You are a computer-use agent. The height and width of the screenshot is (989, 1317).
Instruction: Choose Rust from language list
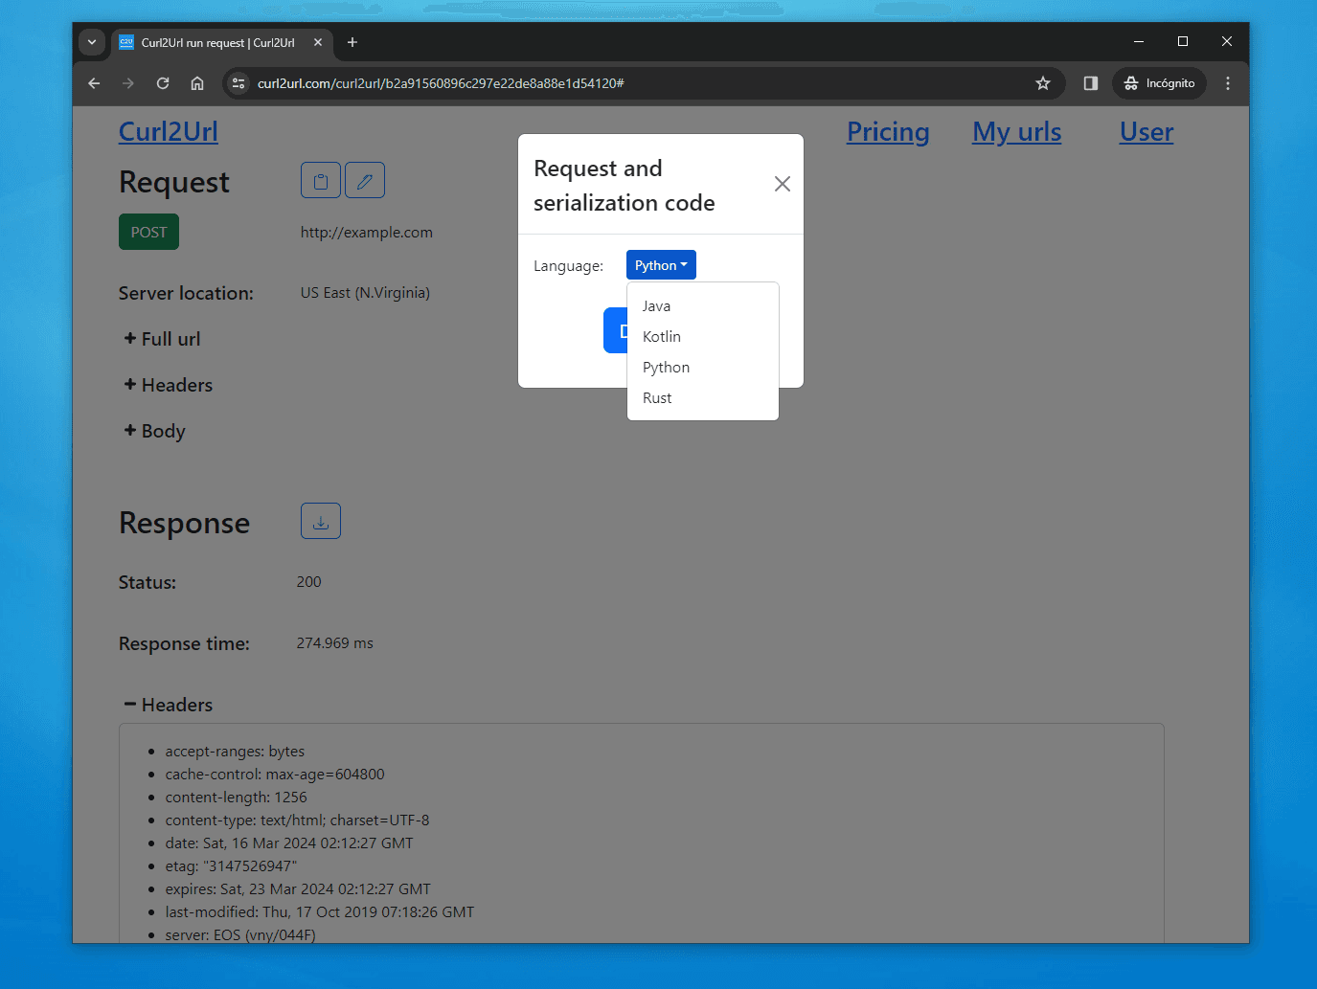(703, 398)
